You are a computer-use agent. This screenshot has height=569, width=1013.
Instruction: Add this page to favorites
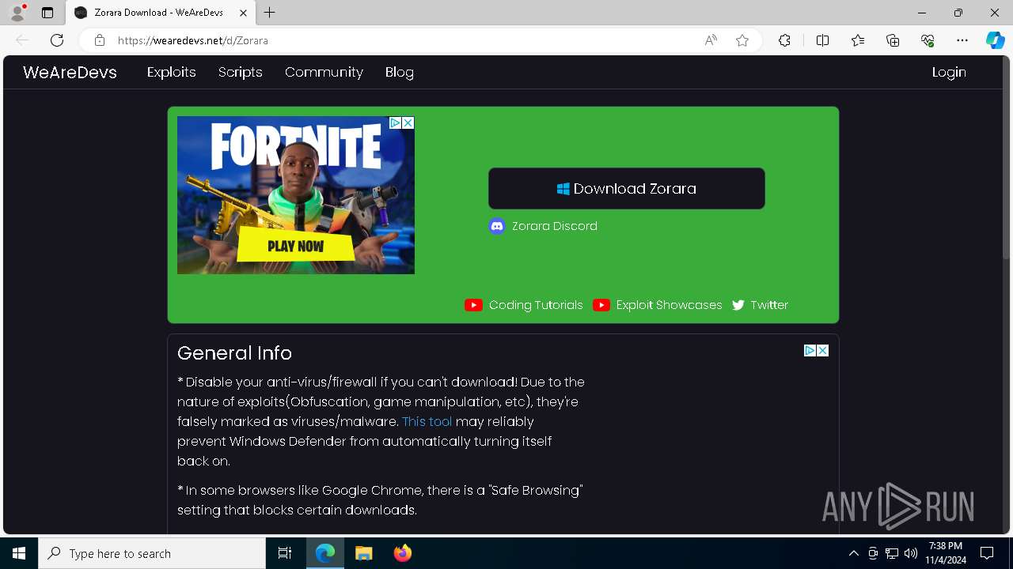point(742,40)
